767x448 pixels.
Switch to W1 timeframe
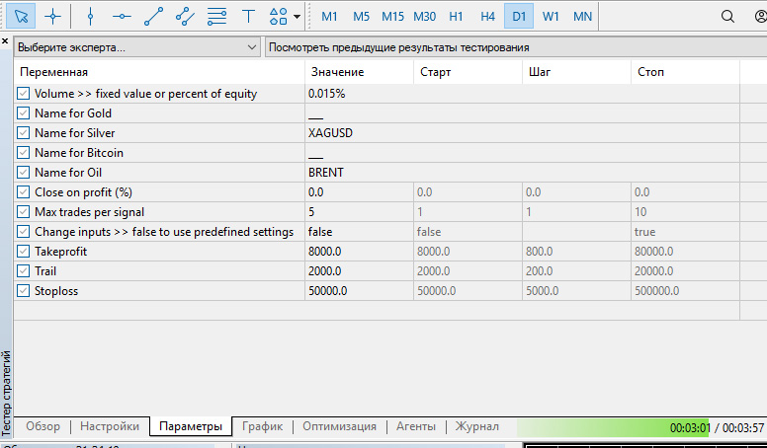coord(551,17)
